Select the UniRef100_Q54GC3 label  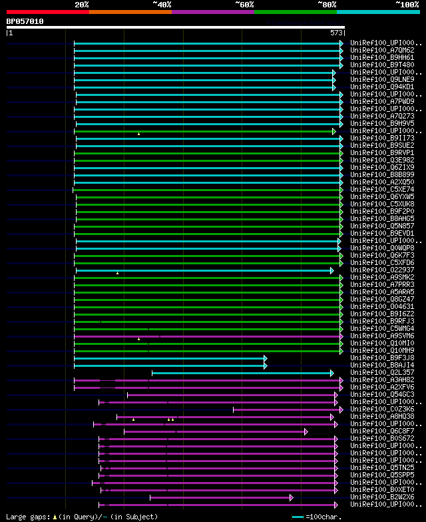click(x=382, y=394)
